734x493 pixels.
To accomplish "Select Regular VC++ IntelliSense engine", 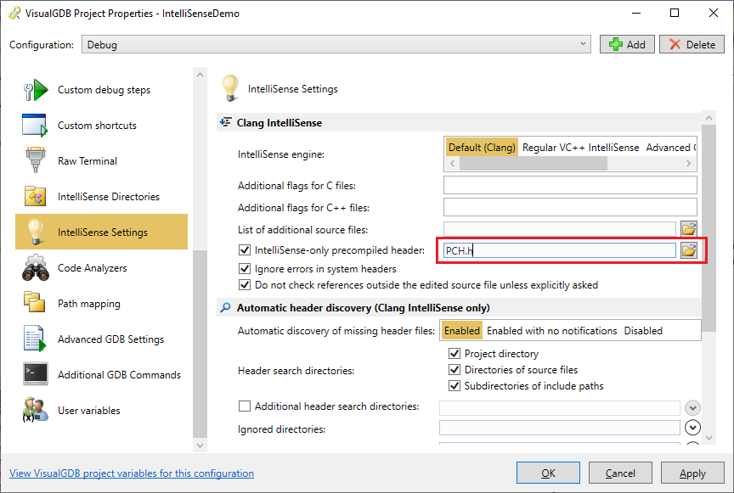I will click(x=580, y=148).
